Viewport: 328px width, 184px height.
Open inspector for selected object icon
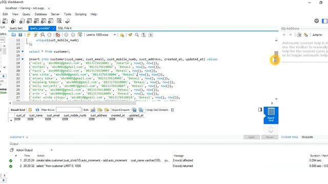[x=13, y=21]
